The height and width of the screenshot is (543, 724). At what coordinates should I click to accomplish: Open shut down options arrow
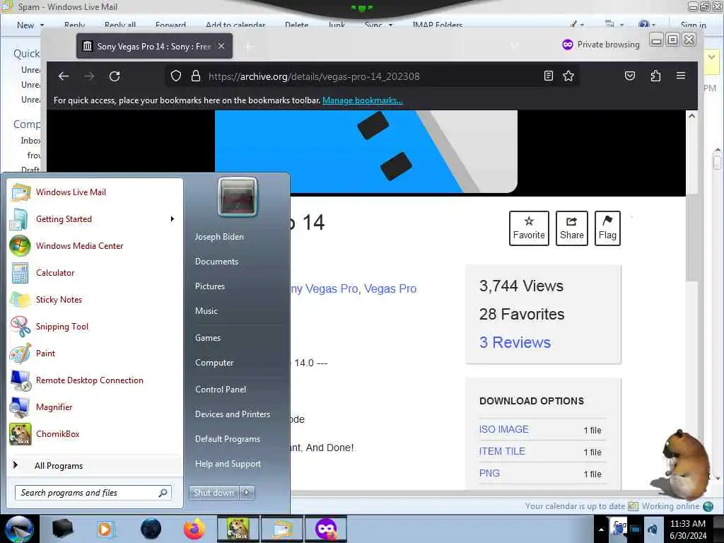[x=247, y=493]
